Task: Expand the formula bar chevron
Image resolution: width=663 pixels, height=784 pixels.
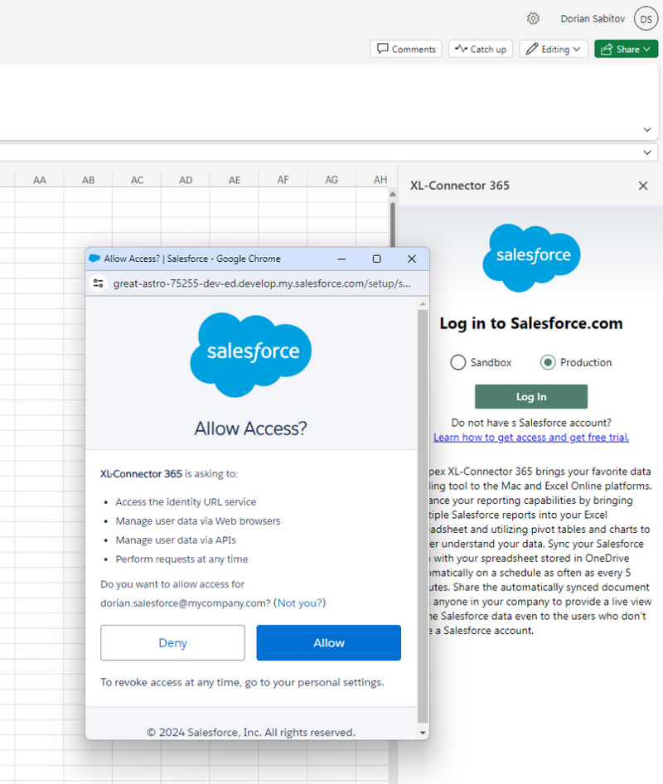Action: [647, 152]
